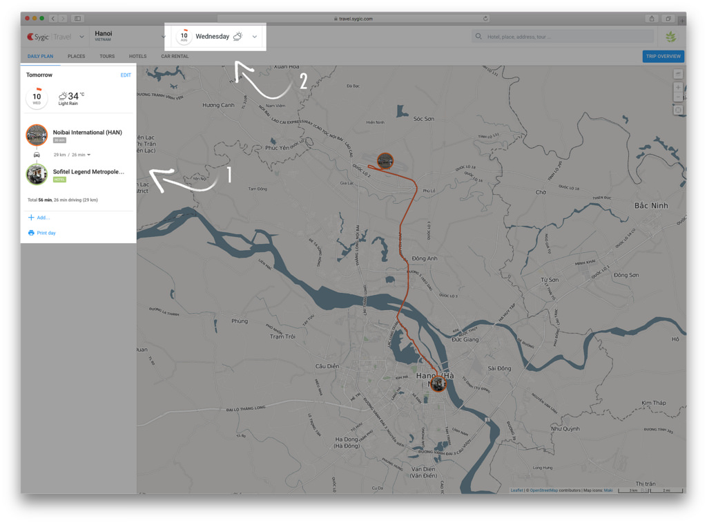Open the Safari share menu icon
Viewport: 707px width, 523px height.
[652, 19]
